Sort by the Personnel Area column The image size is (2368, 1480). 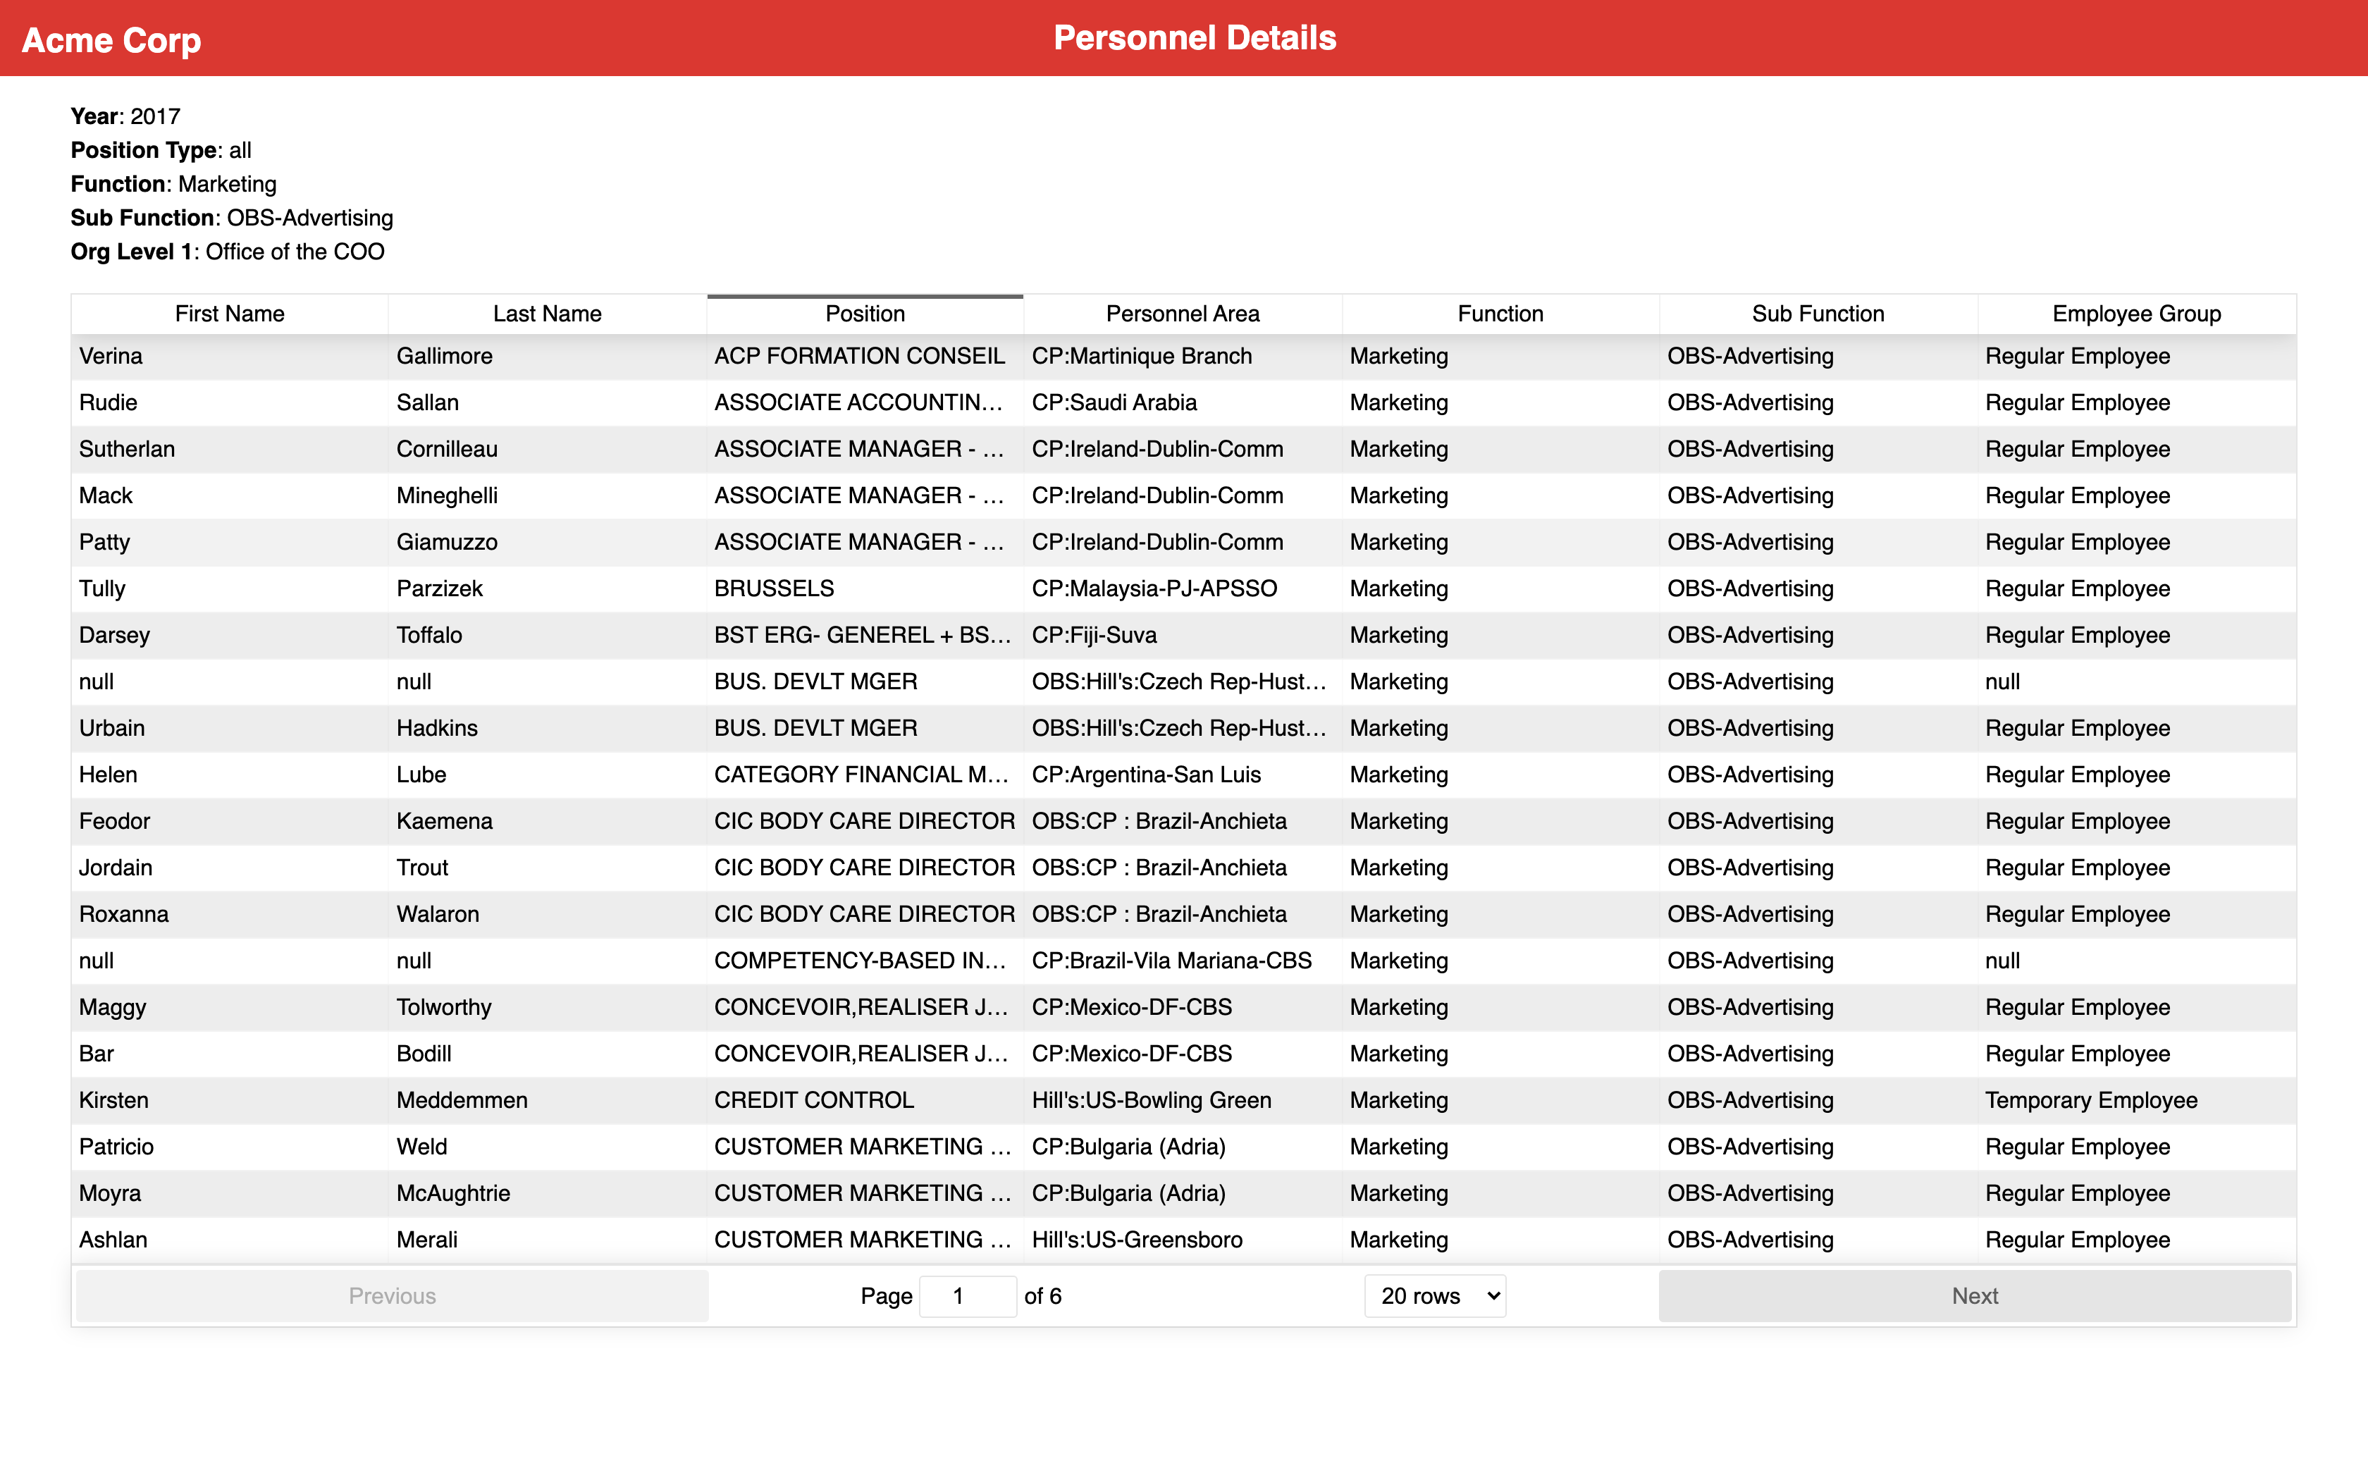tap(1182, 313)
